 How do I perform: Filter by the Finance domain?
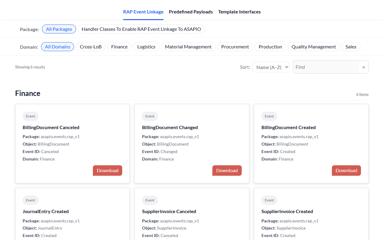point(119,47)
